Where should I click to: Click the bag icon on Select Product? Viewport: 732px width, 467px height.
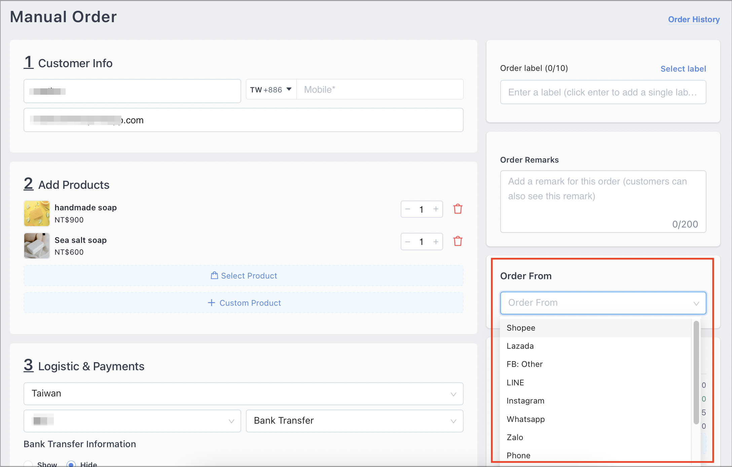pyautogui.click(x=214, y=275)
